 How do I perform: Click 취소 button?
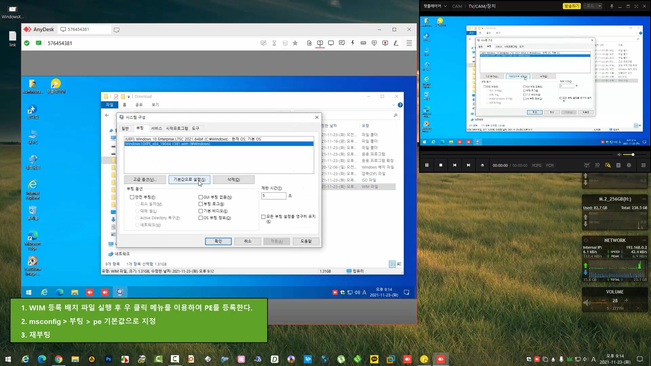point(248,241)
